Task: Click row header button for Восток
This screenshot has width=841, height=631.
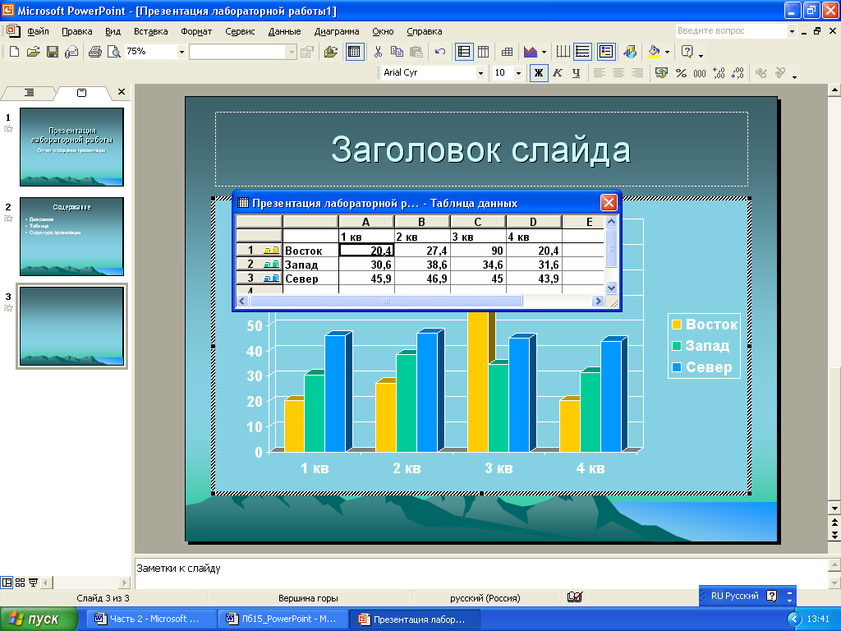Action: pos(259,251)
